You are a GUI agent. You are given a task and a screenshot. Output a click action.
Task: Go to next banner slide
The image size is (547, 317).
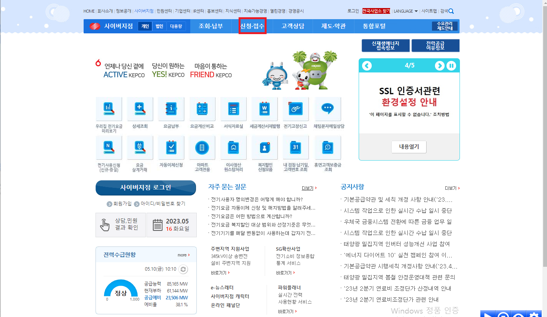coord(440,66)
